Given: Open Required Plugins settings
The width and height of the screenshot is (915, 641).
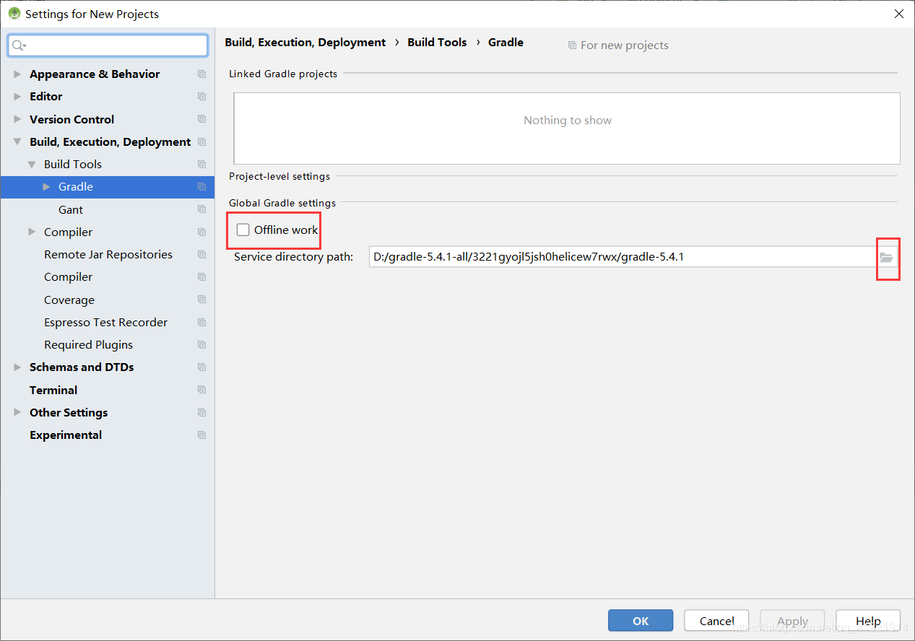Looking at the screenshot, I should (88, 345).
